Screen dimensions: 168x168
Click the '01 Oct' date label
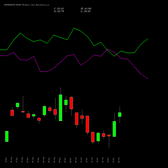(x=65, y=160)
